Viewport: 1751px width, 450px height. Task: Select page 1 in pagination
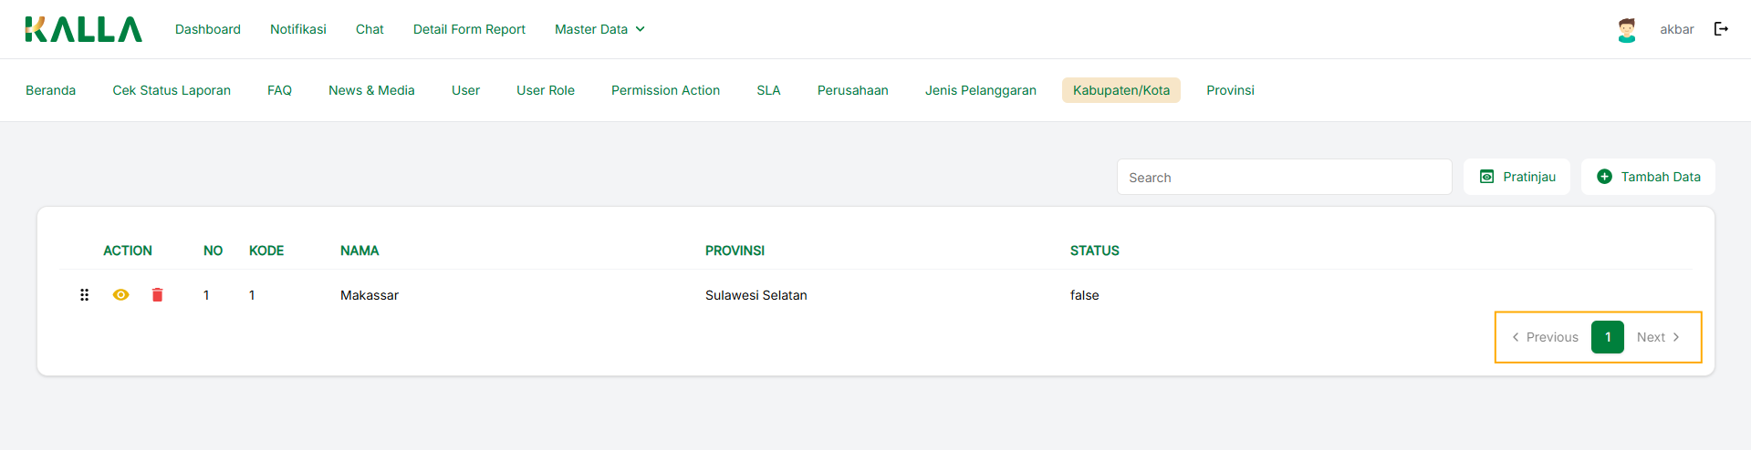[1607, 337]
